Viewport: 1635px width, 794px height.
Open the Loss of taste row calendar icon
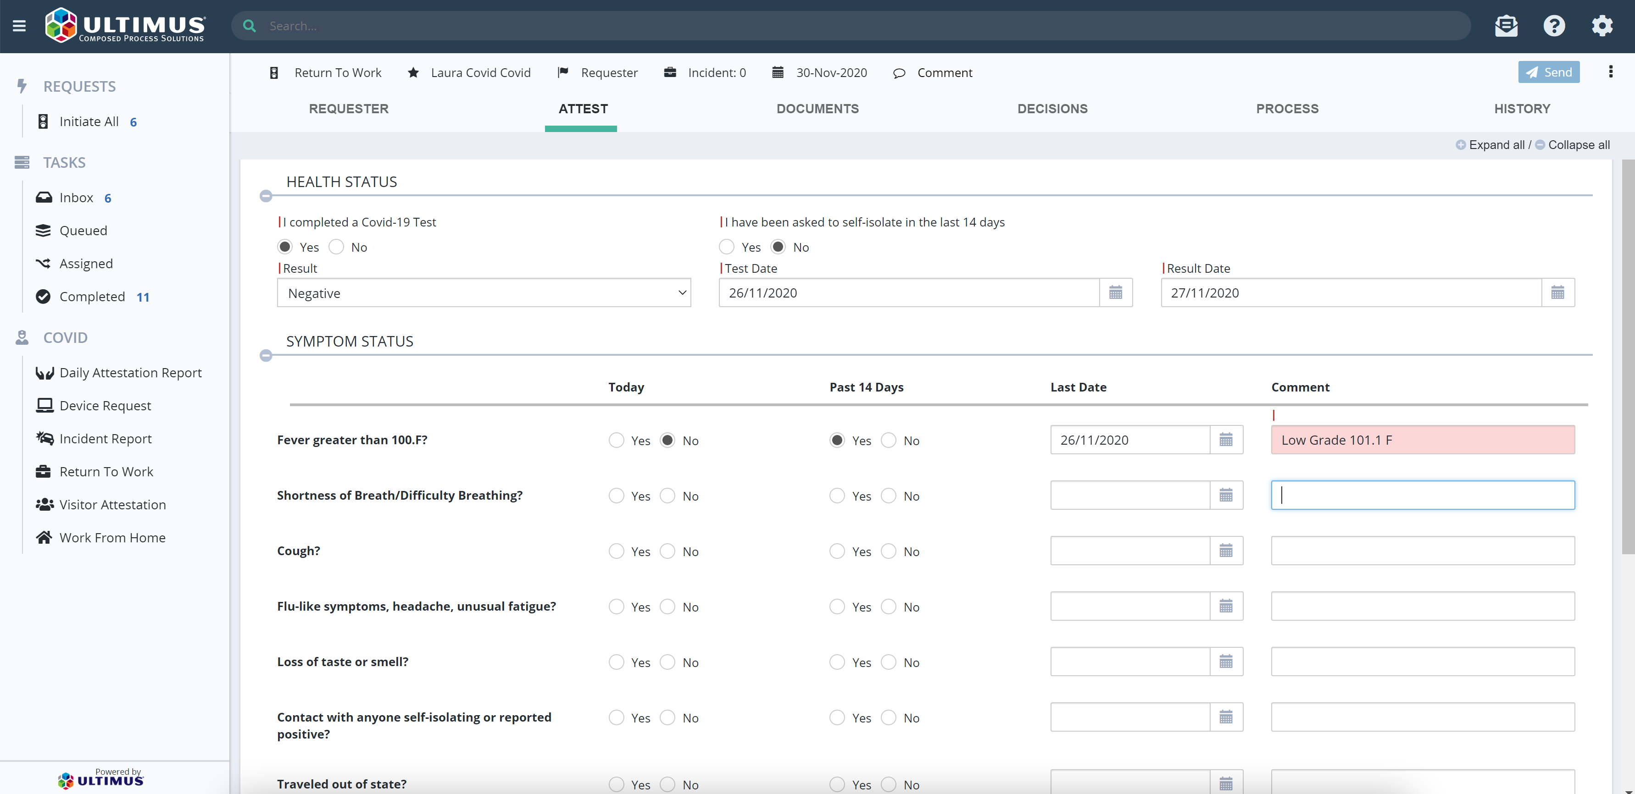point(1226,662)
